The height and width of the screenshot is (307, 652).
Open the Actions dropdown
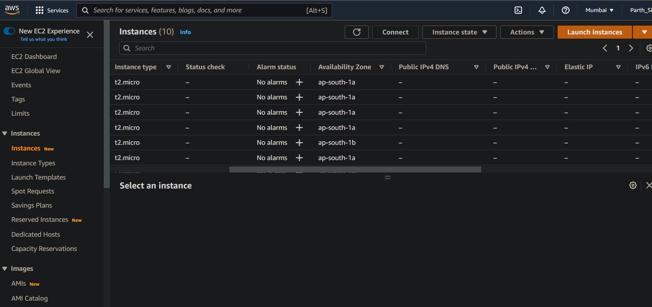527,32
